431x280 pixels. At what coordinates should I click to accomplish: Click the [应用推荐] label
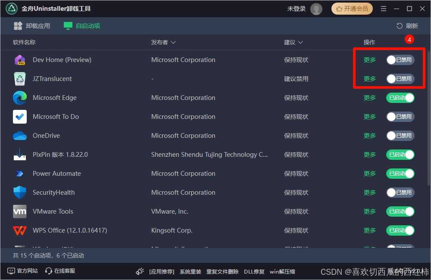click(162, 271)
